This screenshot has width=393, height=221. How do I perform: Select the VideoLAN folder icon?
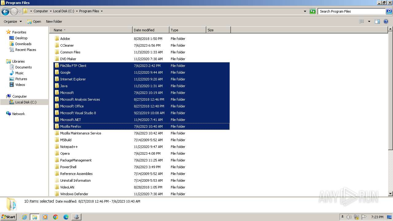[x=57, y=187]
